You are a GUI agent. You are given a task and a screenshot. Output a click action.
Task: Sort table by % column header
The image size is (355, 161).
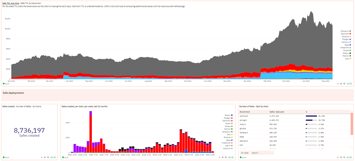click(306, 112)
